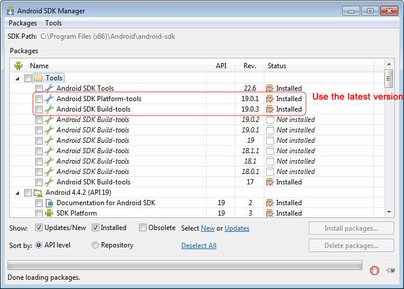Click the Android robot icon in the header

(18, 66)
